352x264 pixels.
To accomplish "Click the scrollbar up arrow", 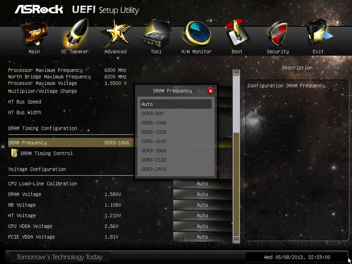I will 236,73.
